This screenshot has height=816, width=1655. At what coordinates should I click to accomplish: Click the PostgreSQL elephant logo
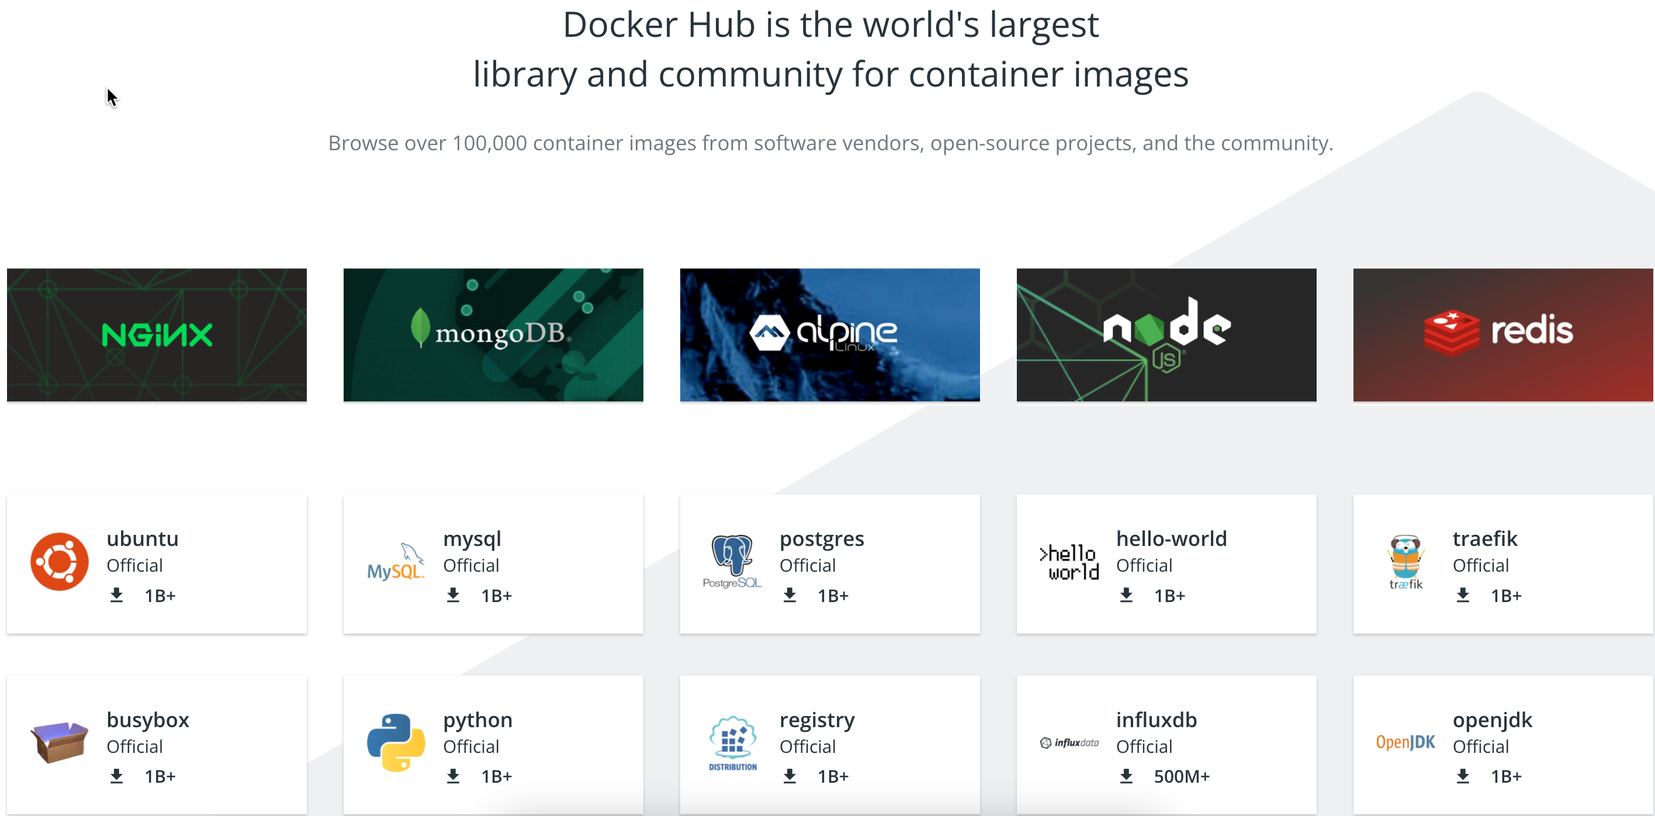click(732, 562)
